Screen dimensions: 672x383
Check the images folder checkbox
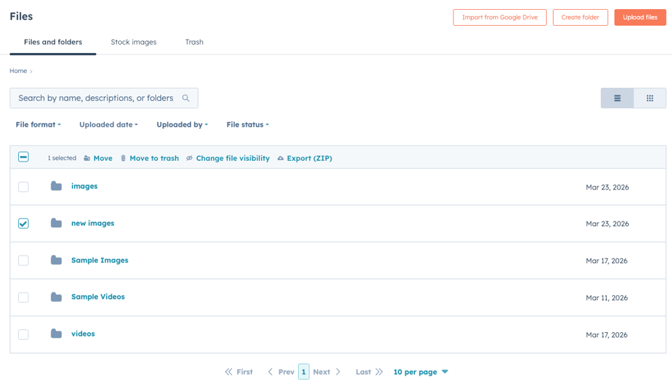point(24,187)
